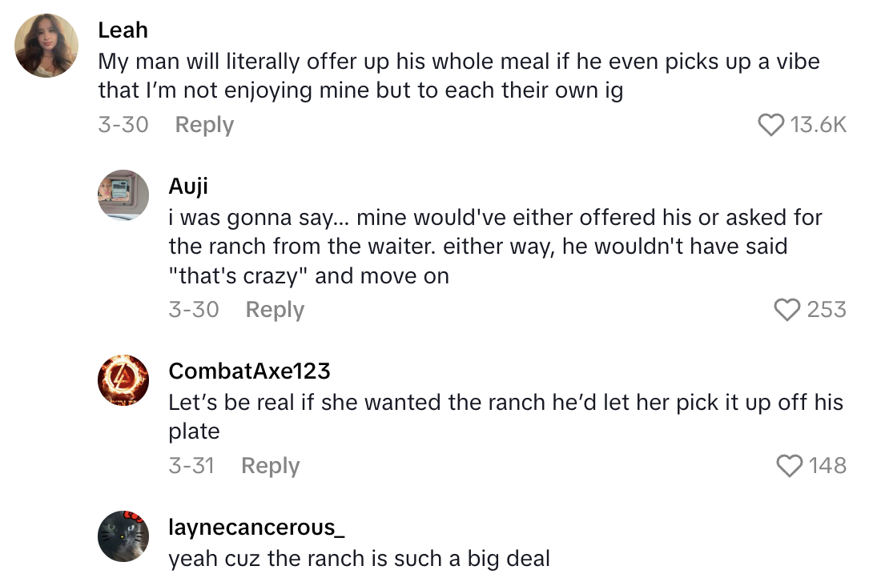Screen dimensions: 873x578
Task: Like Leah's comment with the heart icon
Action: pos(770,125)
